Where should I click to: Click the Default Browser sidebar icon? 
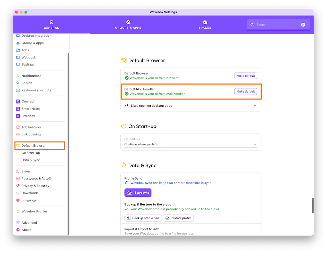coord(18,146)
